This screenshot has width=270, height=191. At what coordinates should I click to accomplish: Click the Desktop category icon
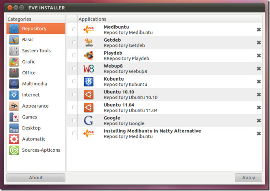(x=14, y=128)
